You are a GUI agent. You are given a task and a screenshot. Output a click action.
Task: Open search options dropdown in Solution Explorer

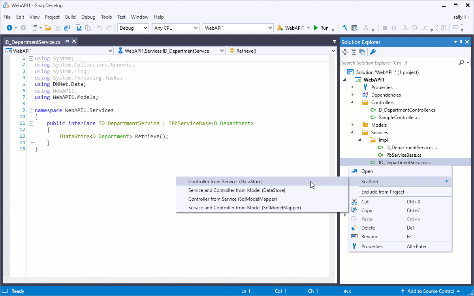[x=468, y=63]
